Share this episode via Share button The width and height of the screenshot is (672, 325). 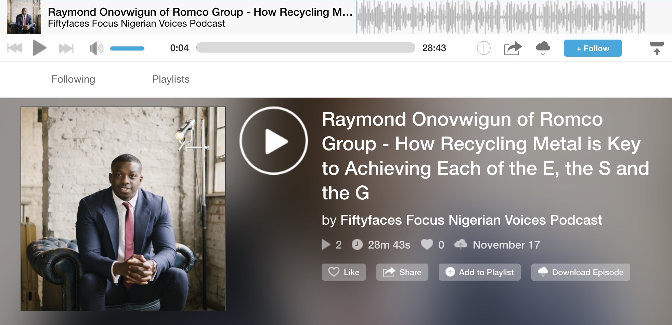click(402, 272)
